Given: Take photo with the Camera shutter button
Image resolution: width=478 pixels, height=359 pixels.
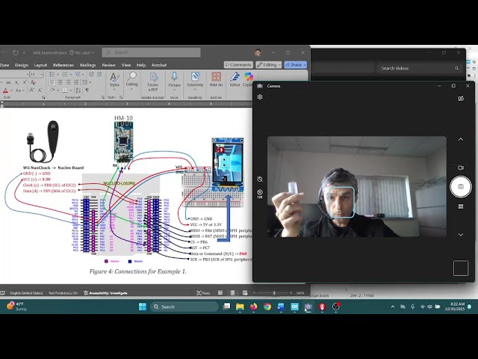Looking at the screenshot, I should tap(461, 186).
